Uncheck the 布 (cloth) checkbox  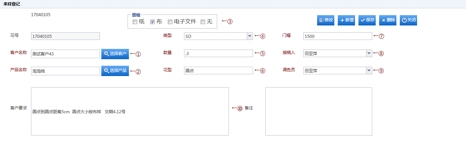152,22
